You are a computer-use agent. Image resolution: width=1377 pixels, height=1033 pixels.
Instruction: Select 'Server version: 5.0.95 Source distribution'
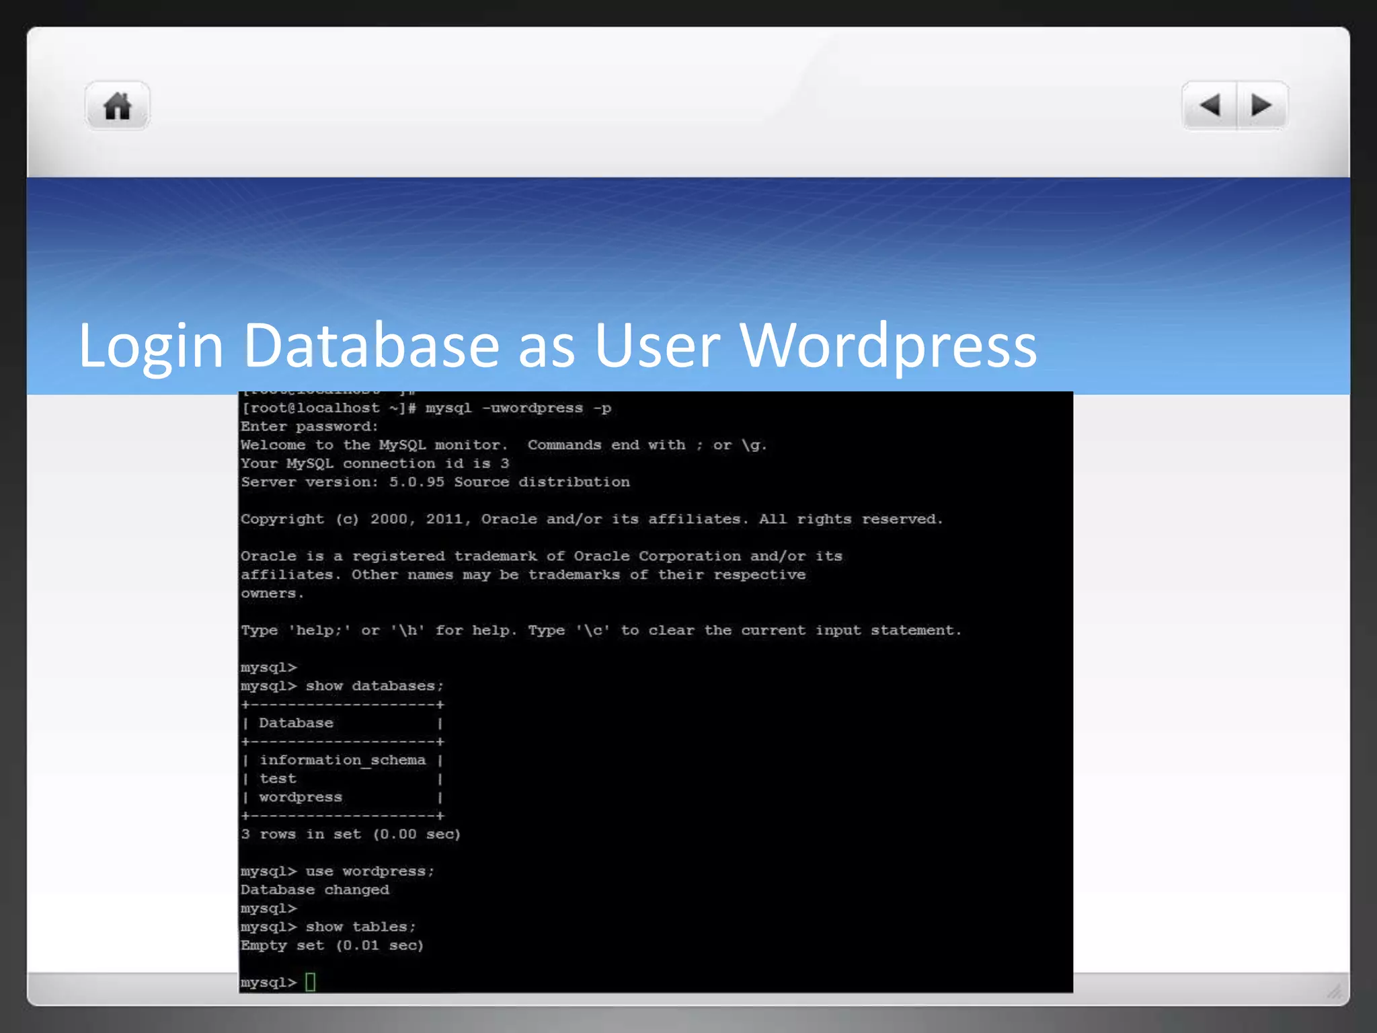coord(435,482)
